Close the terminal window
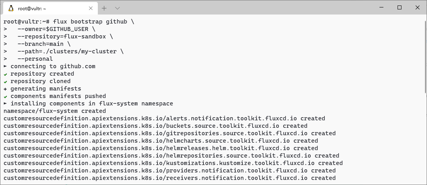This screenshot has width=427, height=185. coord(417,7)
